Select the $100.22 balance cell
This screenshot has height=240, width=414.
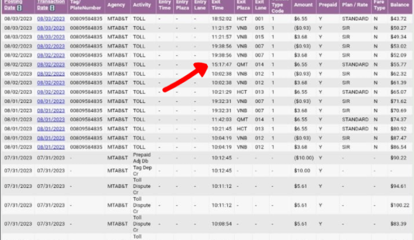tap(400, 205)
